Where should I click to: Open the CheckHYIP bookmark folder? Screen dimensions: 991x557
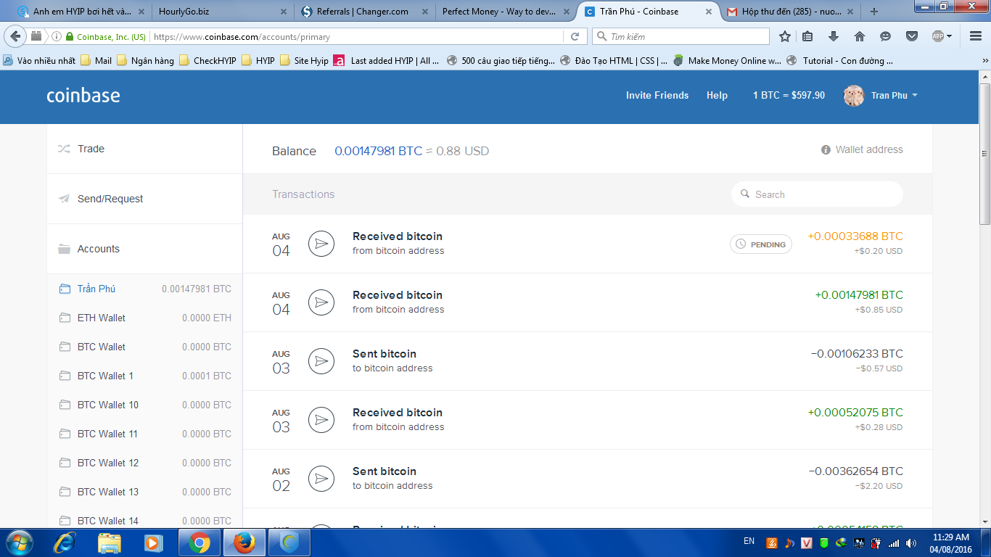point(207,61)
